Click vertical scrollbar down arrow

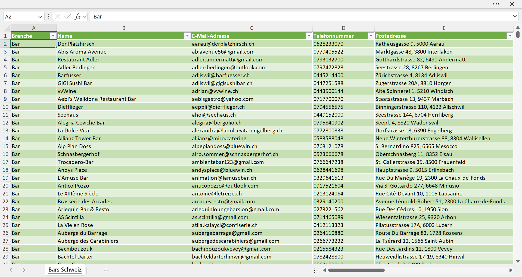pos(518,261)
